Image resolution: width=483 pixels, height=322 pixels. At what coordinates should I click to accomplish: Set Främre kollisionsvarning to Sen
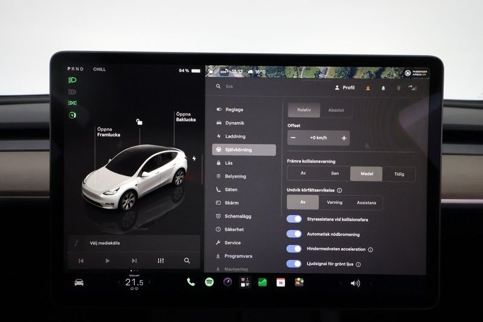[x=335, y=173]
